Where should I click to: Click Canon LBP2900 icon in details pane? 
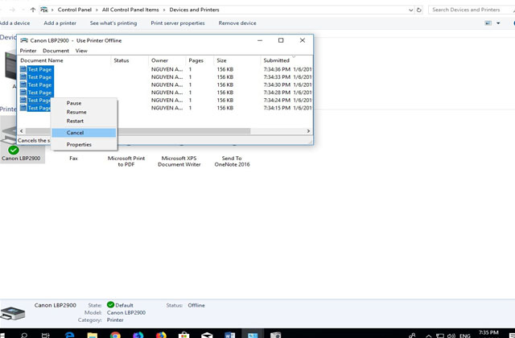13,313
